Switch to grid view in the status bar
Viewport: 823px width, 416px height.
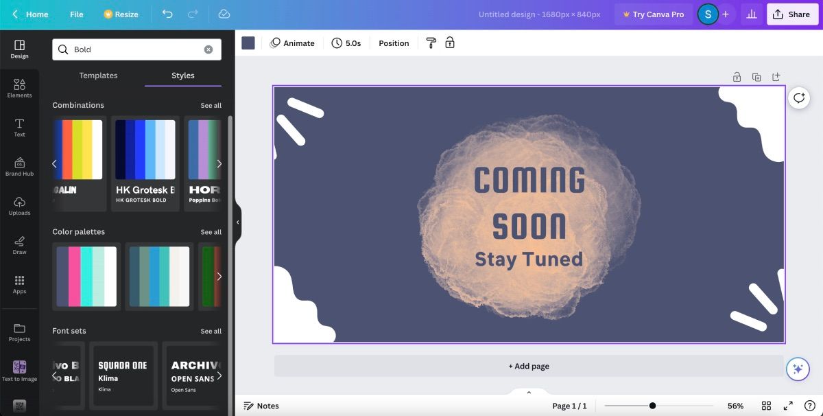pyautogui.click(x=766, y=405)
